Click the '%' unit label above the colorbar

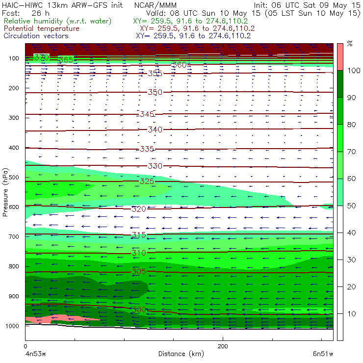pyautogui.click(x=350, y=44)
